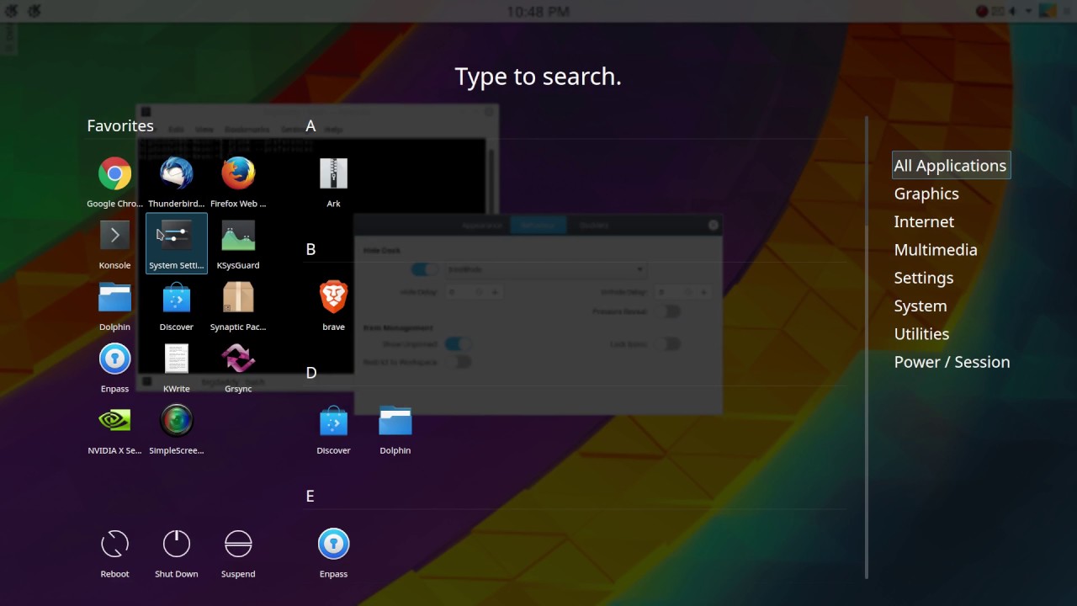Screen dimensions: 1077x606
Task: Launch KWrite text editor
Action: [176, 366]
